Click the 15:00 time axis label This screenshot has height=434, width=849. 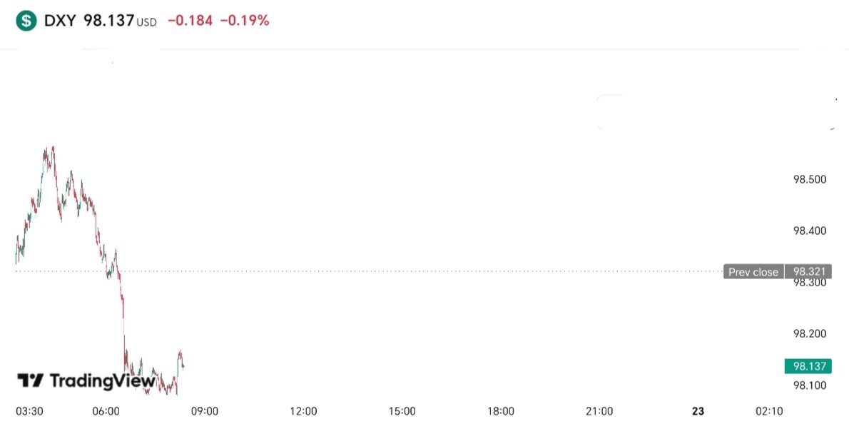pyautogui.click(x=402, y=411)
